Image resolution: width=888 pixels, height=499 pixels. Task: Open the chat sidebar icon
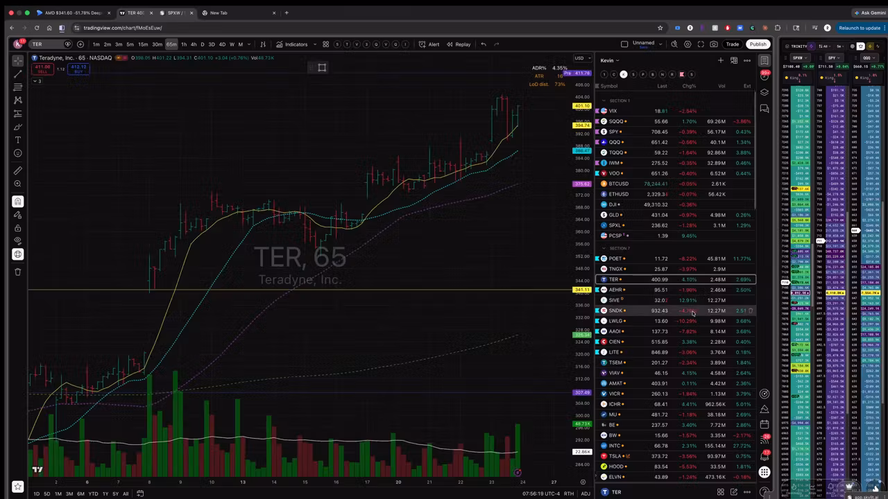pyautogui.click(x=765, y=108)
